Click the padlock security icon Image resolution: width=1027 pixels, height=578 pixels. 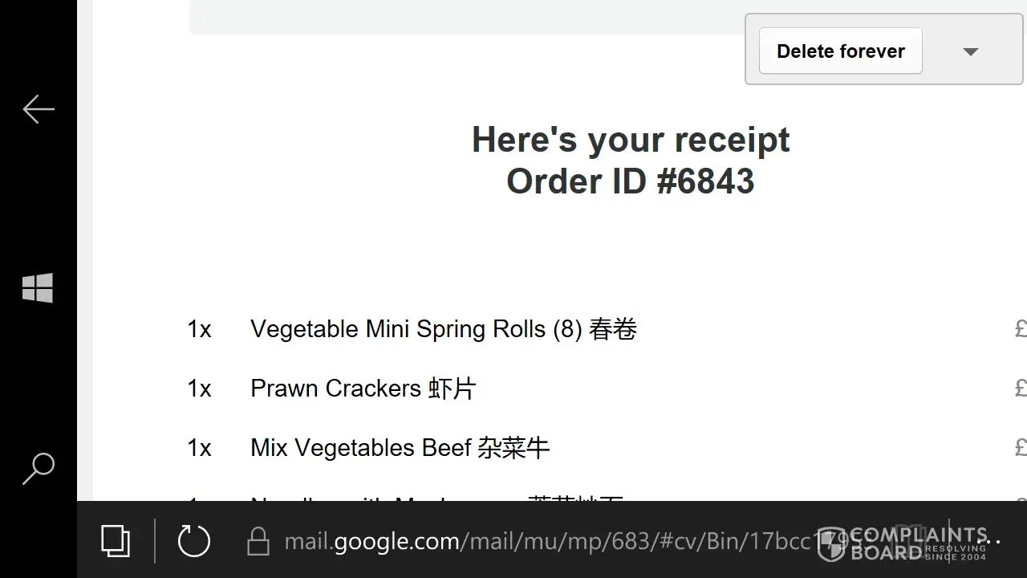(258, 541)
